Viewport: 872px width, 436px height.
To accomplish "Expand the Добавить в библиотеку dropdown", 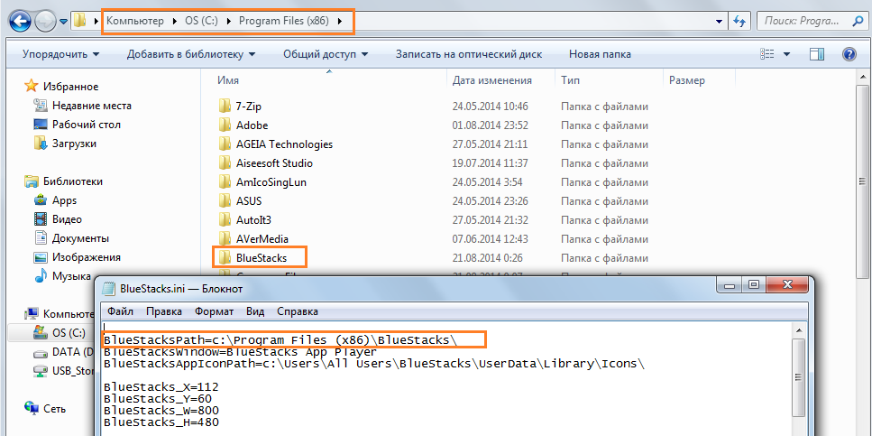I will click(x=191, y=54).
